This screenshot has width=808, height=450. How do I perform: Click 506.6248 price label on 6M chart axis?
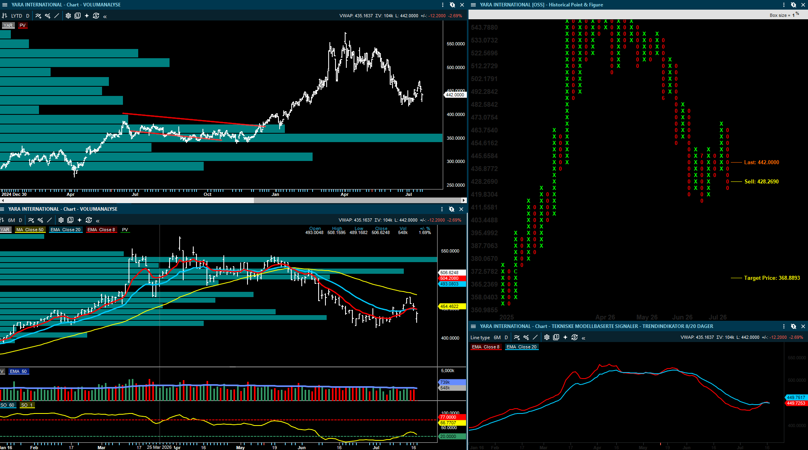452,273
